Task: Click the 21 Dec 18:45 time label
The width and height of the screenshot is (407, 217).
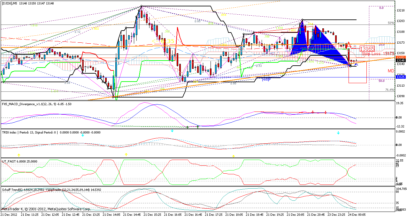Action: (x=254, y=215)
